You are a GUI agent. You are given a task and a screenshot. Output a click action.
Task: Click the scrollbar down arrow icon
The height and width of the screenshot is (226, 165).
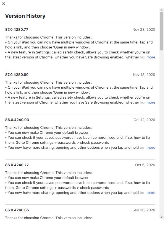[x=162, y=217]
